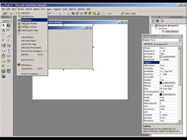Viewport: 187px width, 140px height.
Task: Choose Add MDI Form from the menu
Action: tap(32, 16)
